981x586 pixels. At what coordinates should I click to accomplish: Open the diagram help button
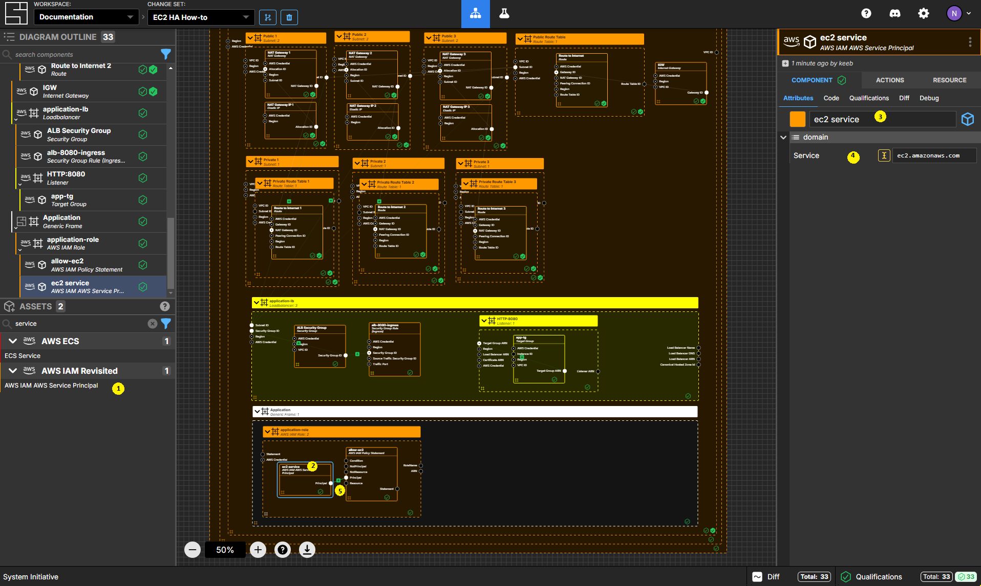[283, 550]
